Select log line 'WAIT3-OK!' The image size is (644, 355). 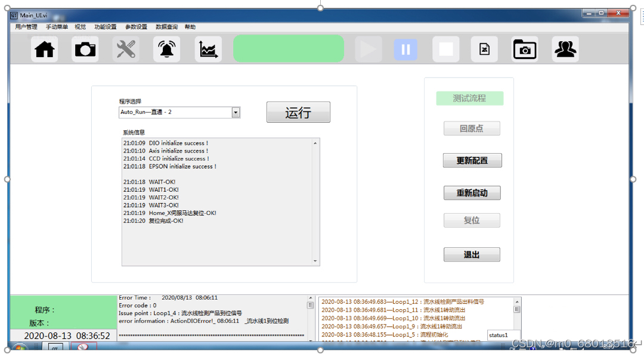point(151,205)
